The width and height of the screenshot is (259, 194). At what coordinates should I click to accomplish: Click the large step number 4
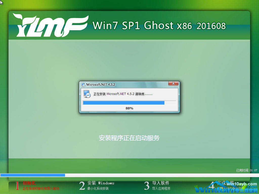(212, 186)
